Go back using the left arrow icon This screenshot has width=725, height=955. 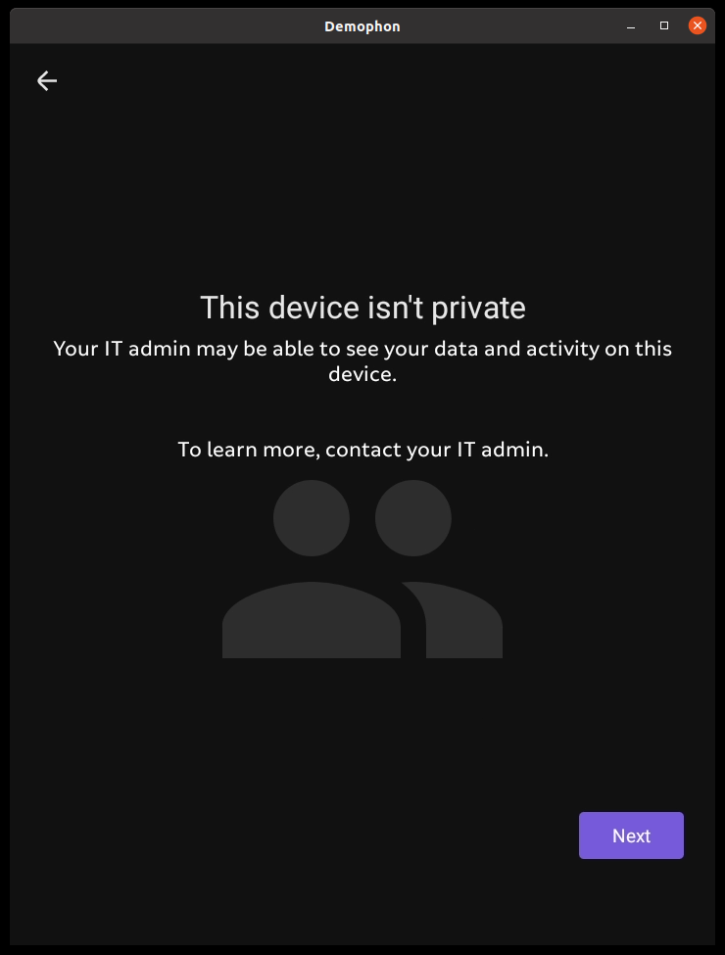pos(47,80)
